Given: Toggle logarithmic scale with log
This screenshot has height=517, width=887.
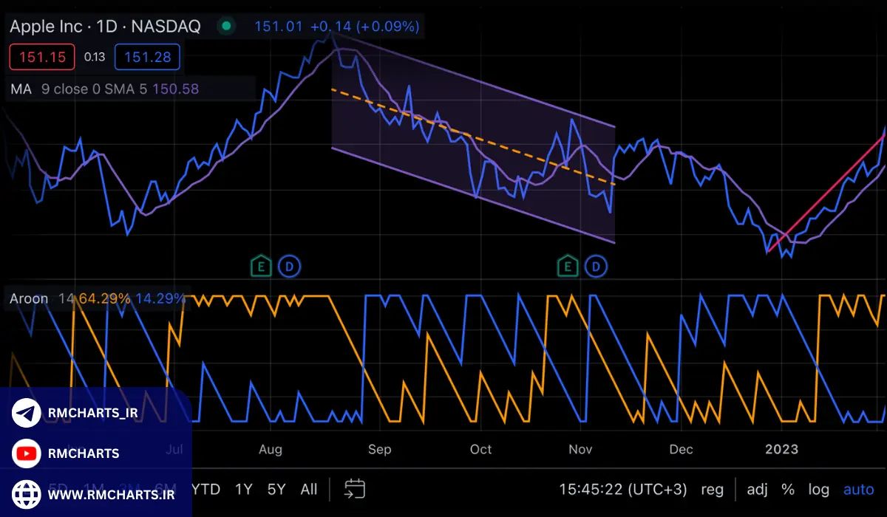Looking at the screenshot, I should (x=818, y=489).
